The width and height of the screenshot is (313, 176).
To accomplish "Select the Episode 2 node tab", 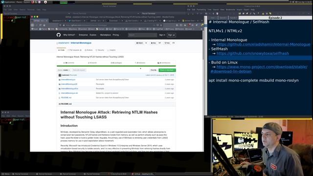I will pyautogui.click(x=275, y=18).
